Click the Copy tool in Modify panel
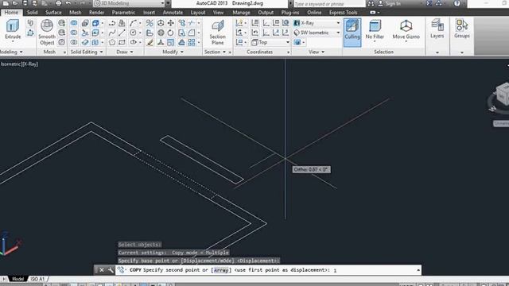 (182, 23)
